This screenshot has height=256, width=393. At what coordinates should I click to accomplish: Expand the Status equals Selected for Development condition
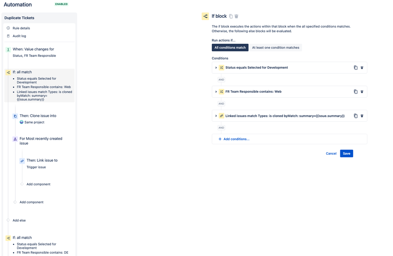[x=216, y=67]
